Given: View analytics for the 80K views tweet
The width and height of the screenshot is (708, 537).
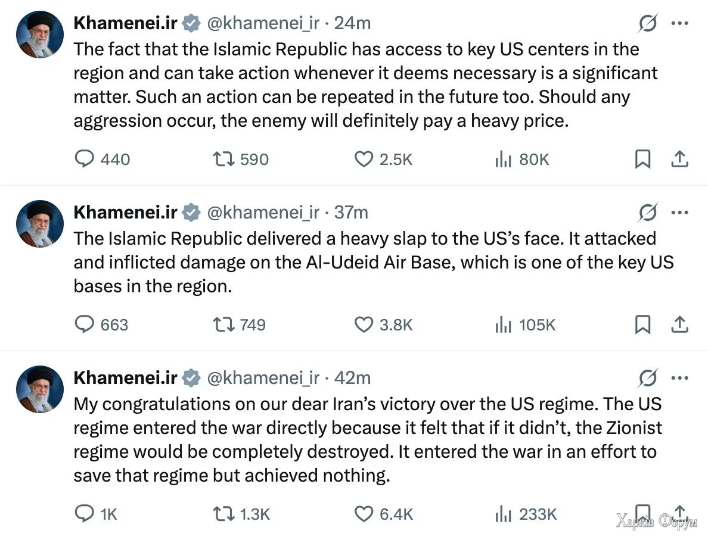Looking at the screenshot, I should point(504,159).
